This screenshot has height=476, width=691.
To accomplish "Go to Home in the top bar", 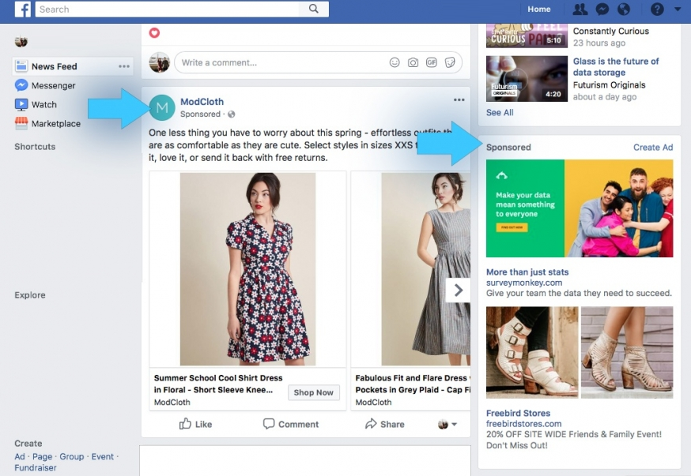I will pos(539,9).
